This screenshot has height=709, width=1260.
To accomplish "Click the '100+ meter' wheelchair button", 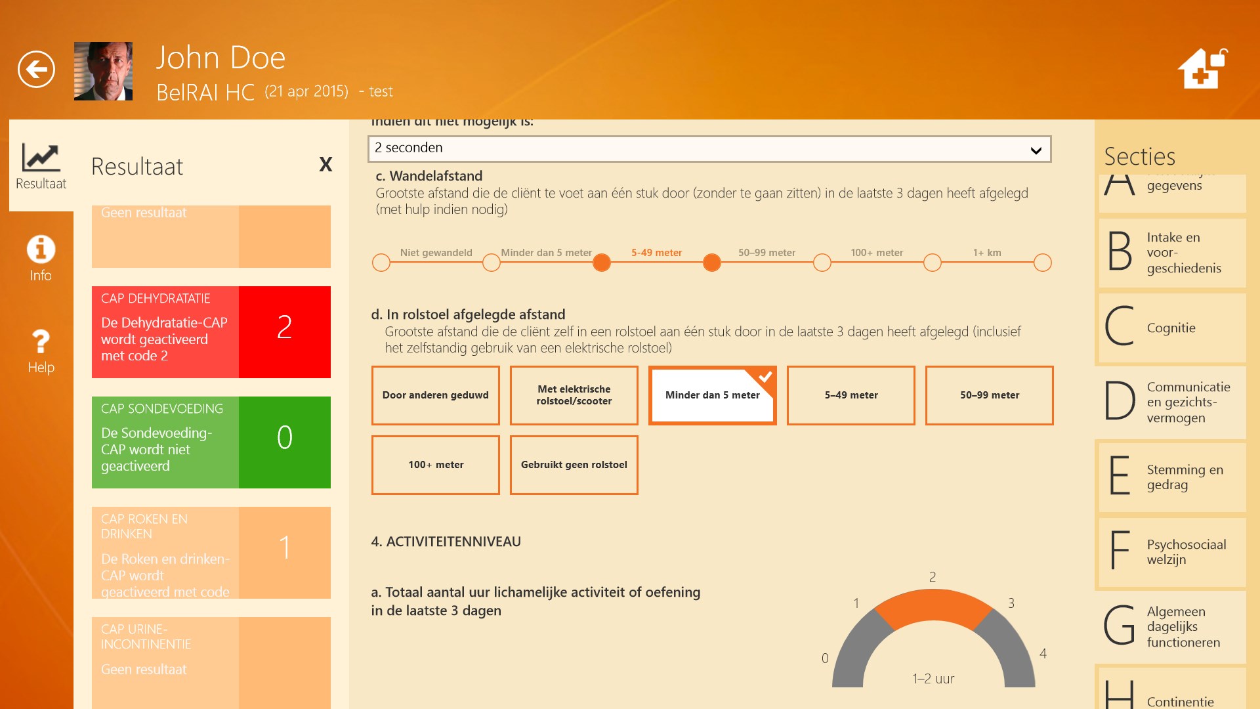I will coord(435,465).
